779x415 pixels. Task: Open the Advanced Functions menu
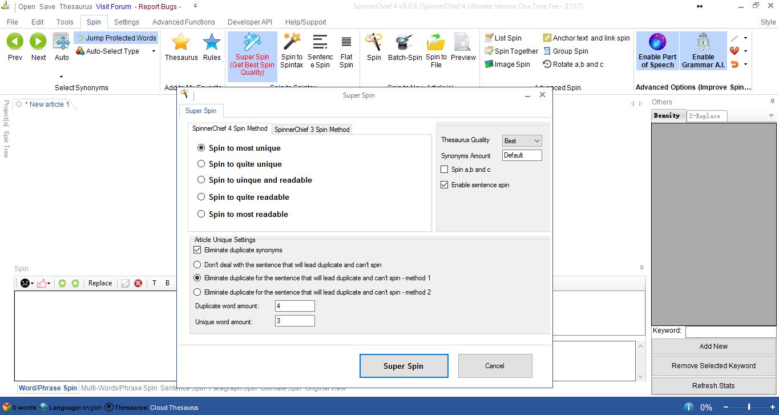[x=183, y=22]
